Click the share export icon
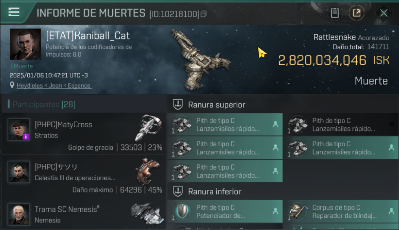This screenshot has width=399, height=230. point(356,13)
